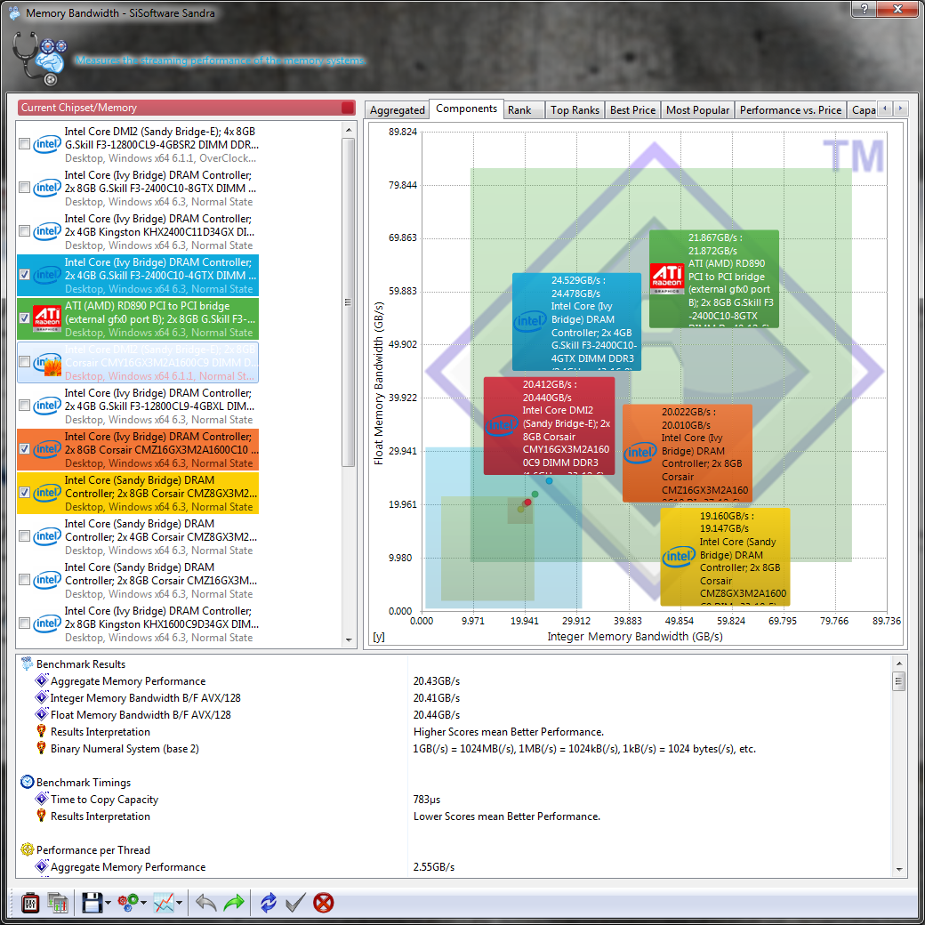The height and width of the screenshot is (925, 925).
Task: Check the Kingston KHX2400C11D34GX entry
Action: (x=24, y=231)
